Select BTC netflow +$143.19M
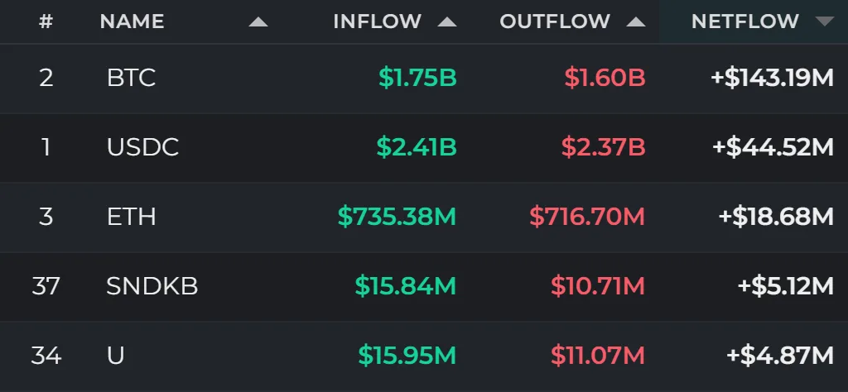 (773, 79)
